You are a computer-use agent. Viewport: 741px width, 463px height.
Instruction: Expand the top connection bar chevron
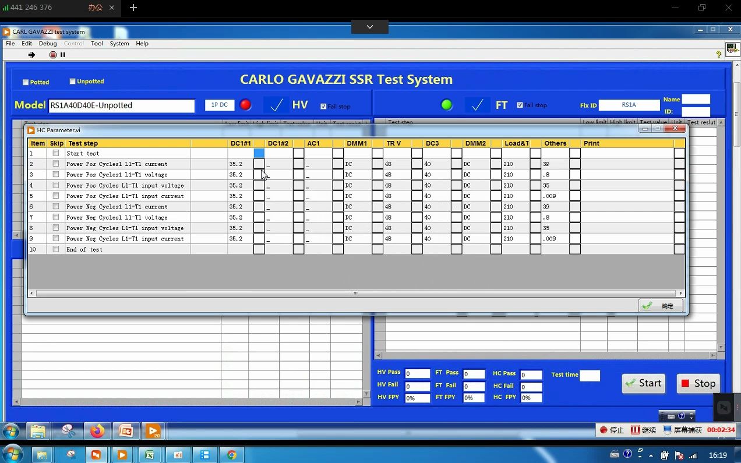point(370,27)
